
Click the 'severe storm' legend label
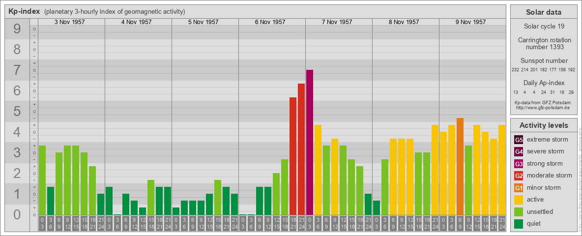point(546,151)
